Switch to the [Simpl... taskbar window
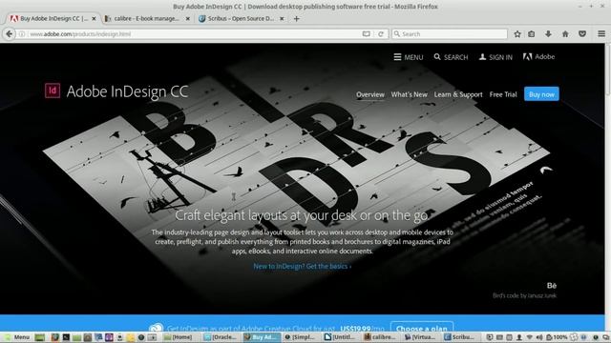Screen dimensions: 611x343 301,337
